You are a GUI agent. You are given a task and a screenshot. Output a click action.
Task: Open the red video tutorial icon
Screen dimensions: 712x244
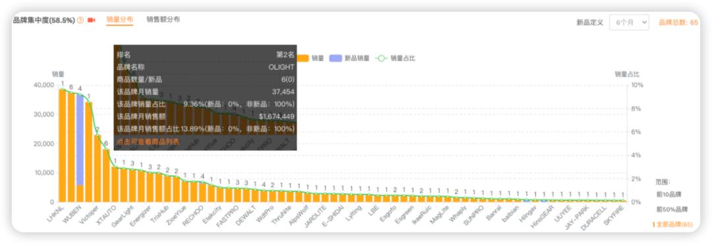91,20
